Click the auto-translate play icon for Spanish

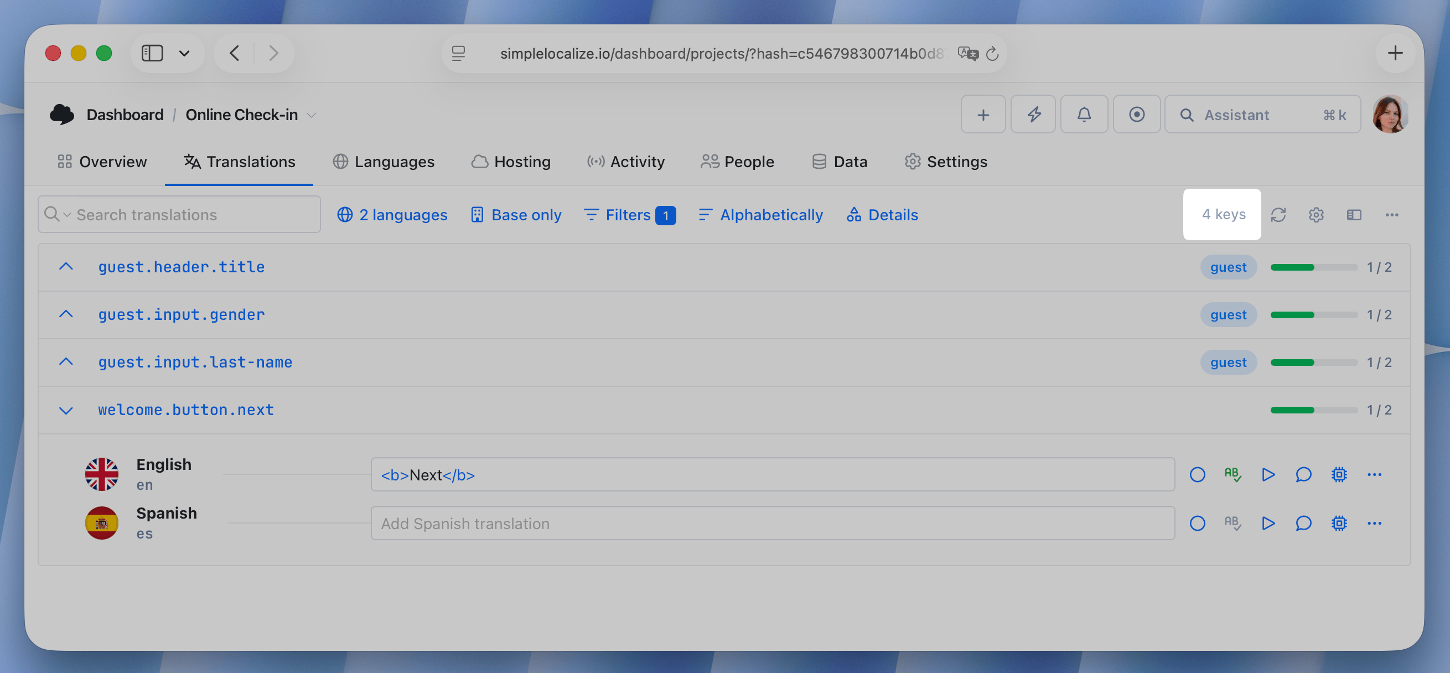tap(1268, 523)
